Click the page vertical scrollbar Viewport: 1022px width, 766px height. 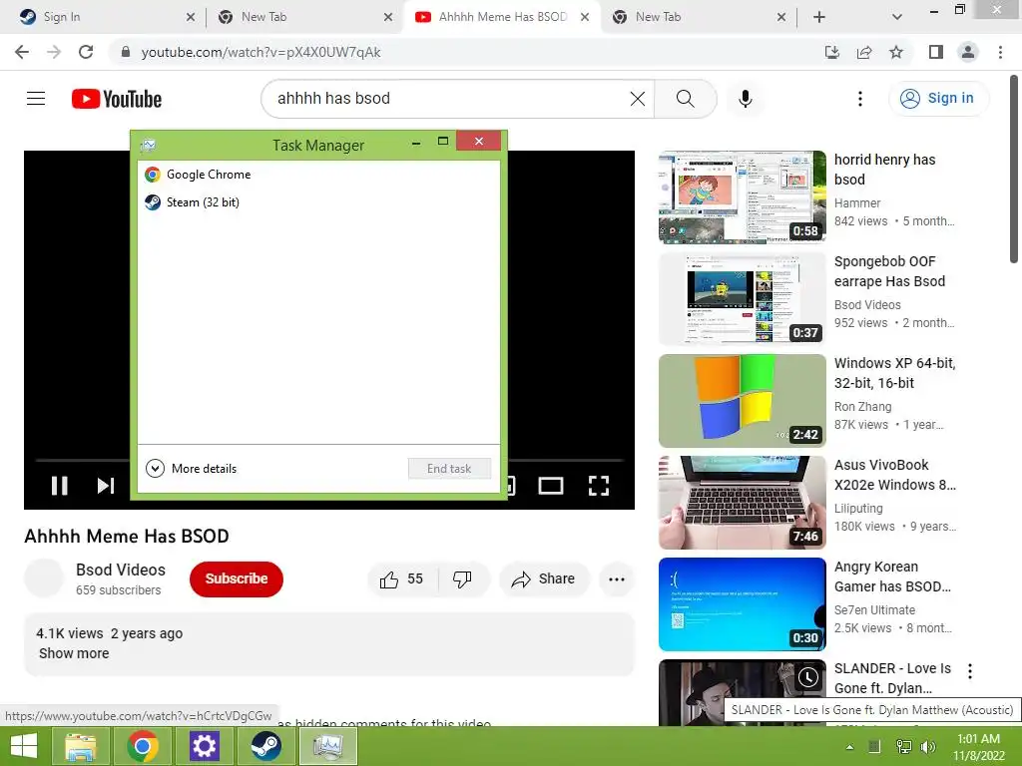click(x=1014, y=170)
